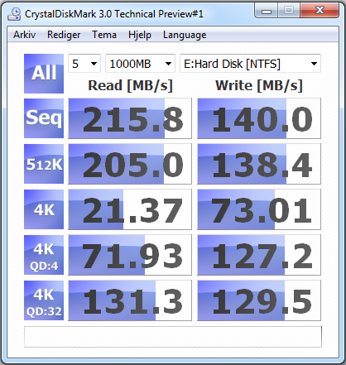Minimize the CrystalDiskMark window
Image resolution: width=346 pixels, height=365 pixels.
coord(267,11)
